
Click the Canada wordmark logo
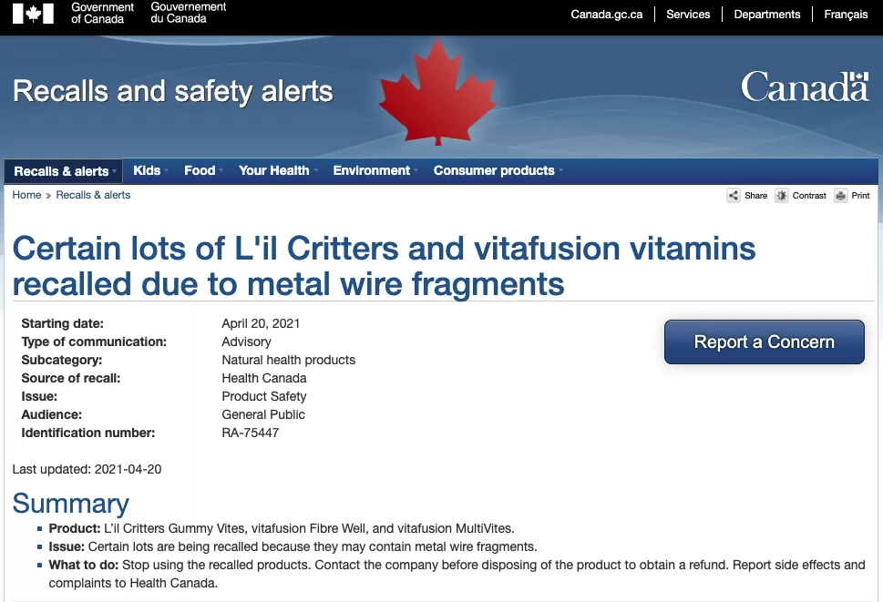805,87
